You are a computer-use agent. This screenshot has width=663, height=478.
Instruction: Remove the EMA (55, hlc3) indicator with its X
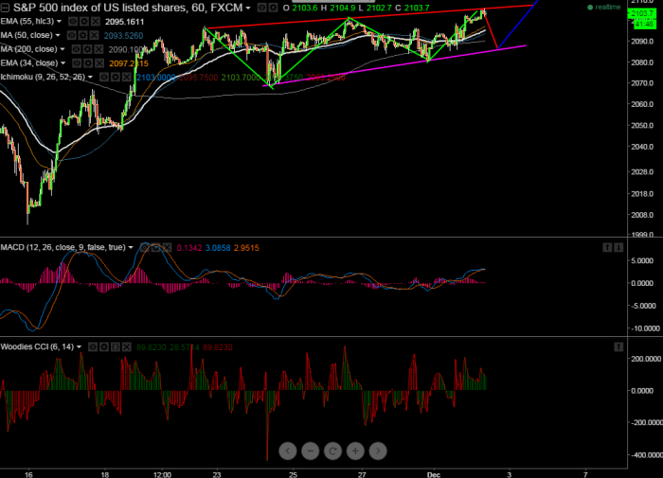click(96, 22)
